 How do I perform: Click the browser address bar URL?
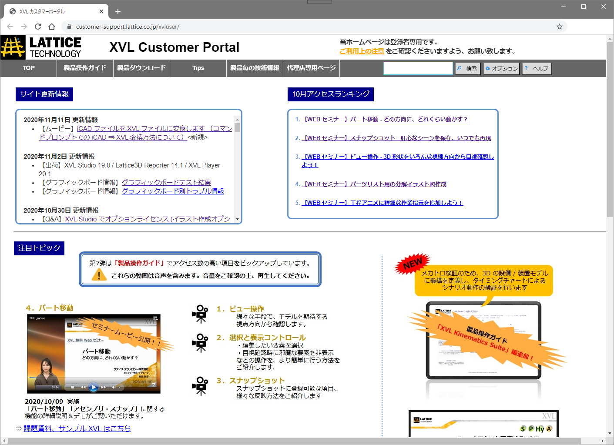[127, 27]
